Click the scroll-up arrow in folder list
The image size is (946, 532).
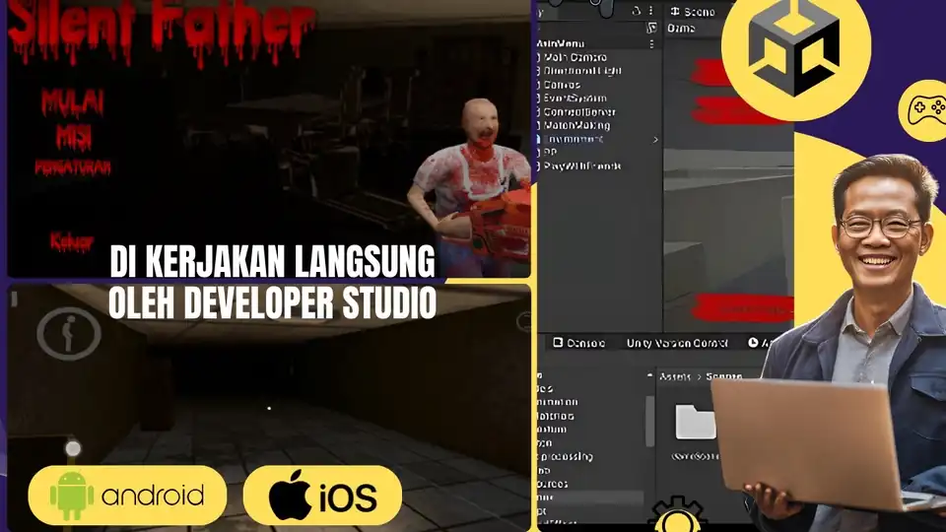(x=649, y=375)
